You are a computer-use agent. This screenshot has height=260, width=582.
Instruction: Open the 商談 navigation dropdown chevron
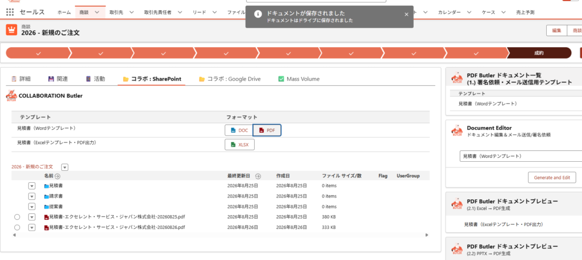[97, 12]
